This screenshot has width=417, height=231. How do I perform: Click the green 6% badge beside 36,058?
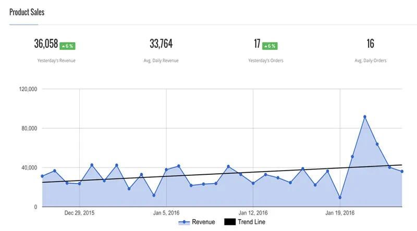tap(68, 46)
